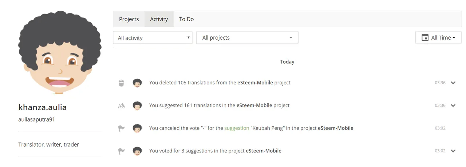Open the All activity dropdown

[153, 37]
